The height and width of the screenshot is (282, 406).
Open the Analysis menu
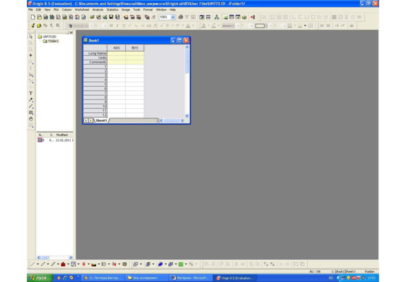(98, 10)
